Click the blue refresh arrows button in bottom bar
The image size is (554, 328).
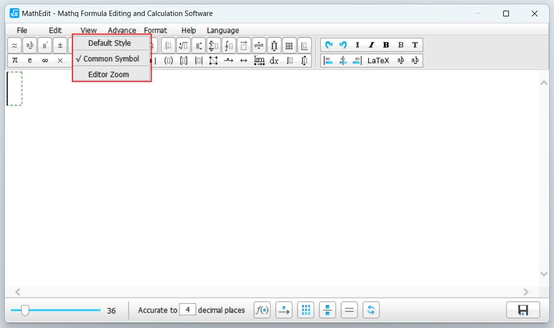point(371,310)
